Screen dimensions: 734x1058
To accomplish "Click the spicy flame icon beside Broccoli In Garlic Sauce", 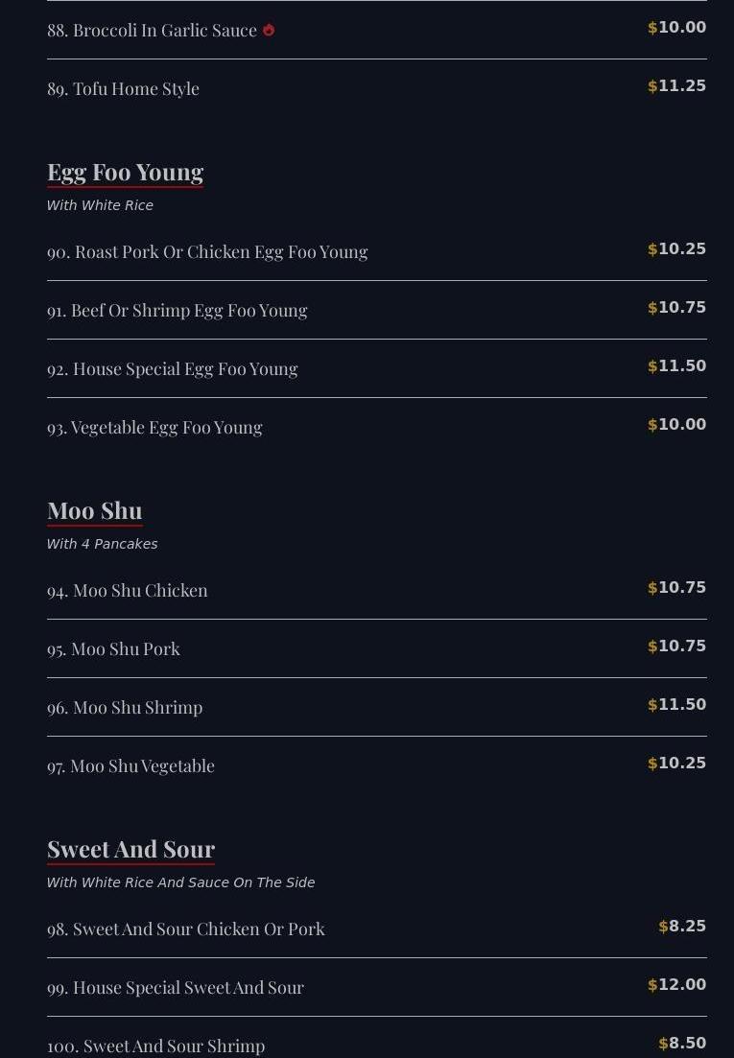I will (269, 30).
